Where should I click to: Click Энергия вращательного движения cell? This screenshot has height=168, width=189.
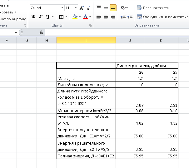(86, 146)
